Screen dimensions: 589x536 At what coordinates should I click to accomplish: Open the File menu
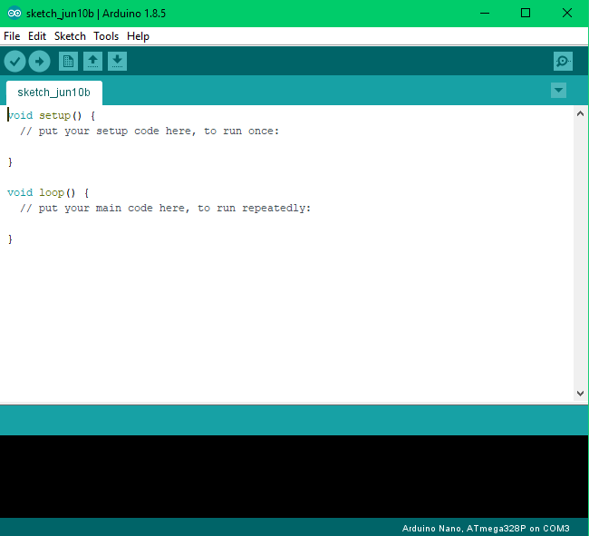[x=12, y=36]
